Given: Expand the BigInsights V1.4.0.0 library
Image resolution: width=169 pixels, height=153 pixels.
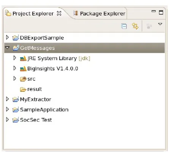Looking at the screenshot, I should (x=15, y=68).
